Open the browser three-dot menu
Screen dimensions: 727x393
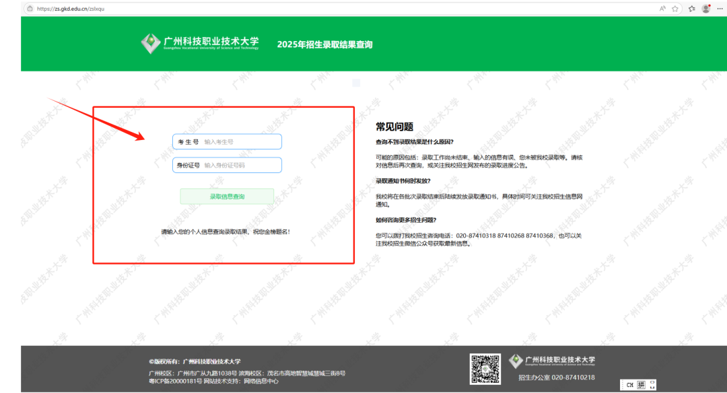720,8
